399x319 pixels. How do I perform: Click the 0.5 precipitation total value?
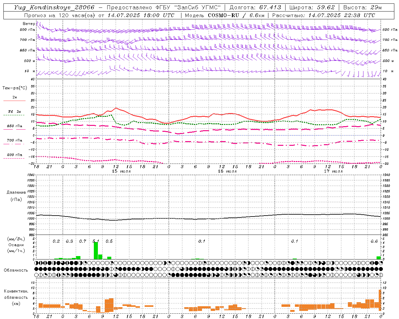coord(109,241)
